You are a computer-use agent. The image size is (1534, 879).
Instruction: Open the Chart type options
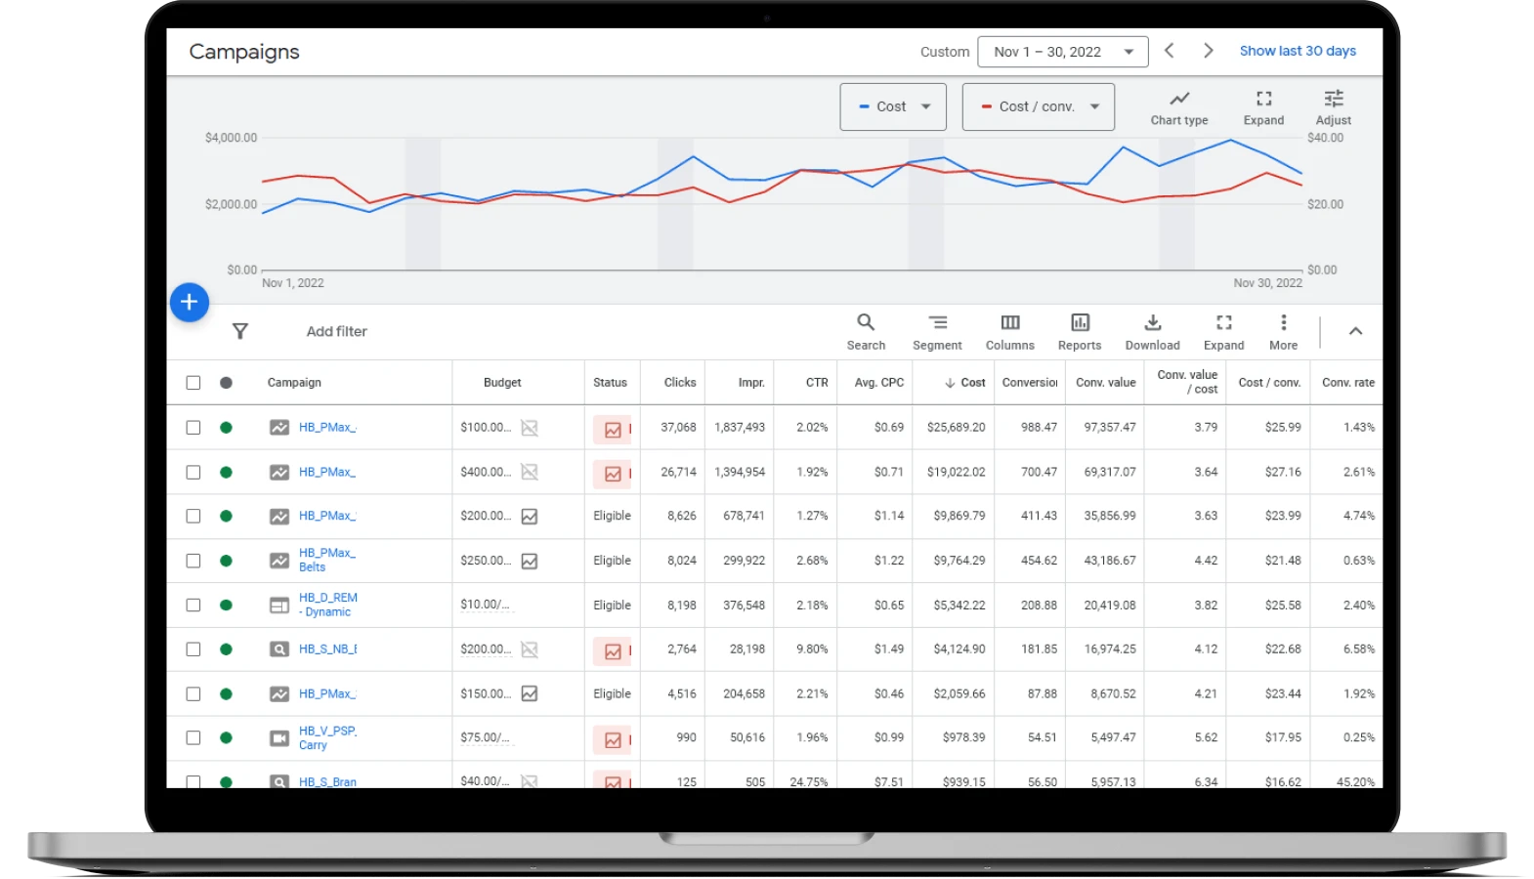[1178, 107]
